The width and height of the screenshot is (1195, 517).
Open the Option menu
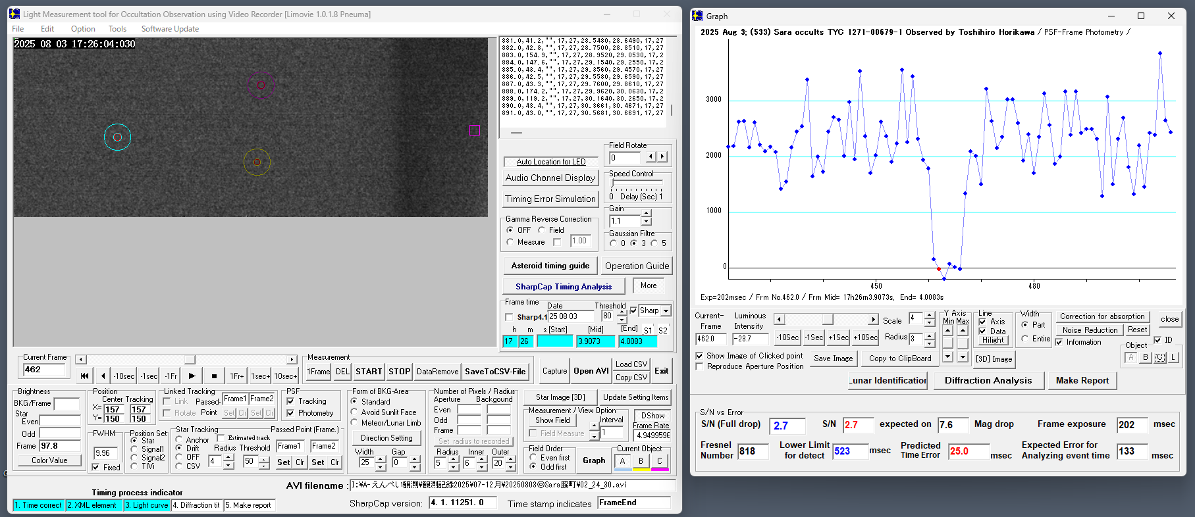click(x=83, y=29)
